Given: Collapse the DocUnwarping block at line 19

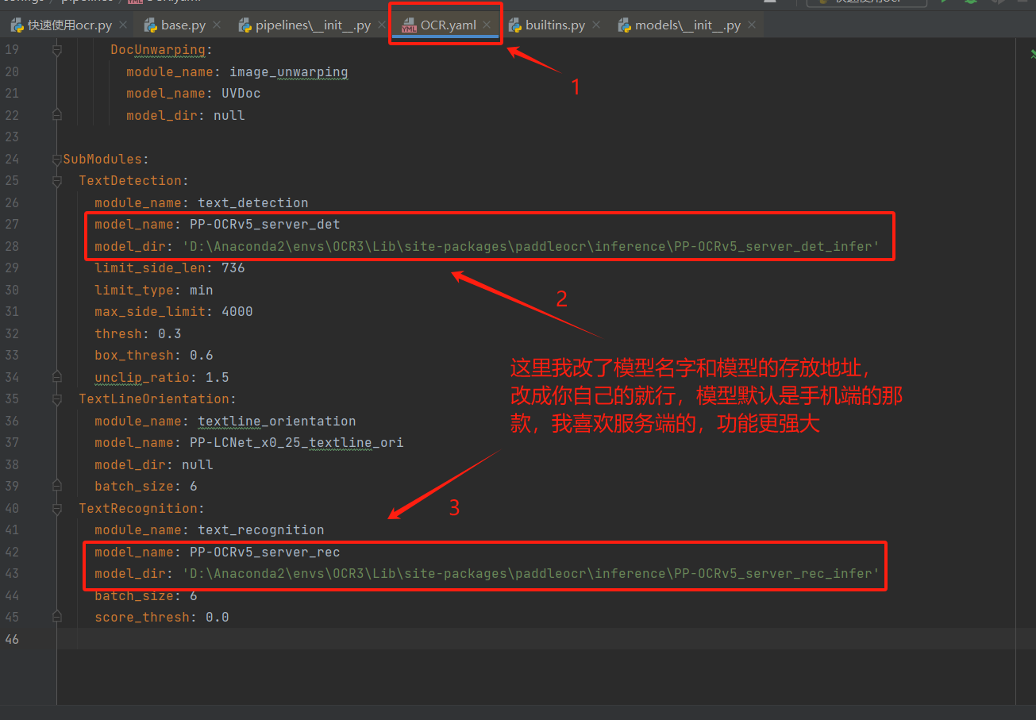Looking at the screenshot, I should point(56,50).
